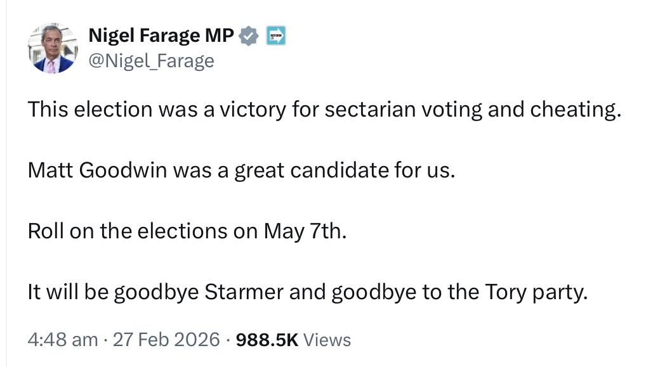
Task: Click the first line about sectarian voting
Action: pyautogui.click(x=323, y=110)
